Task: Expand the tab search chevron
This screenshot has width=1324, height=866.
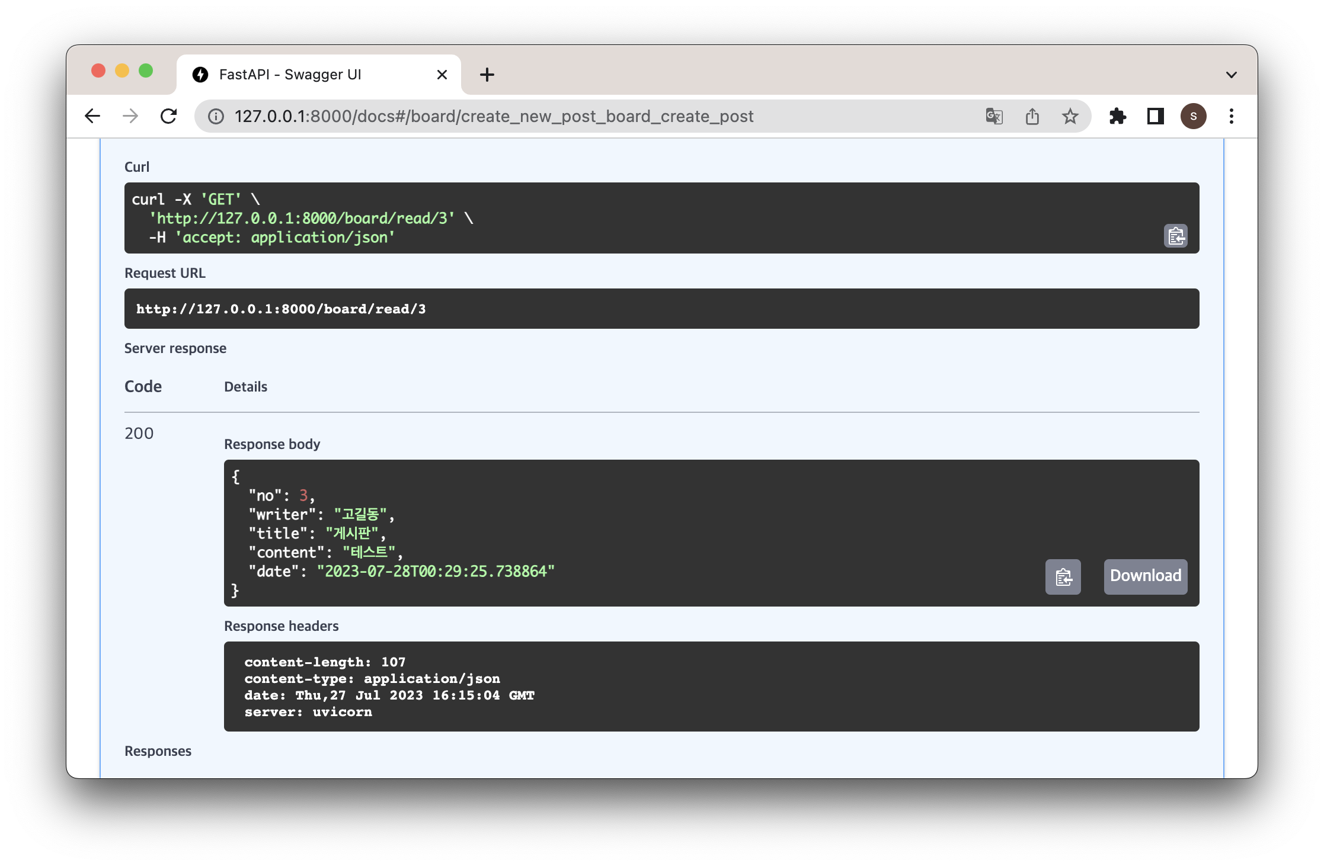Action: tap(1231, 75)
